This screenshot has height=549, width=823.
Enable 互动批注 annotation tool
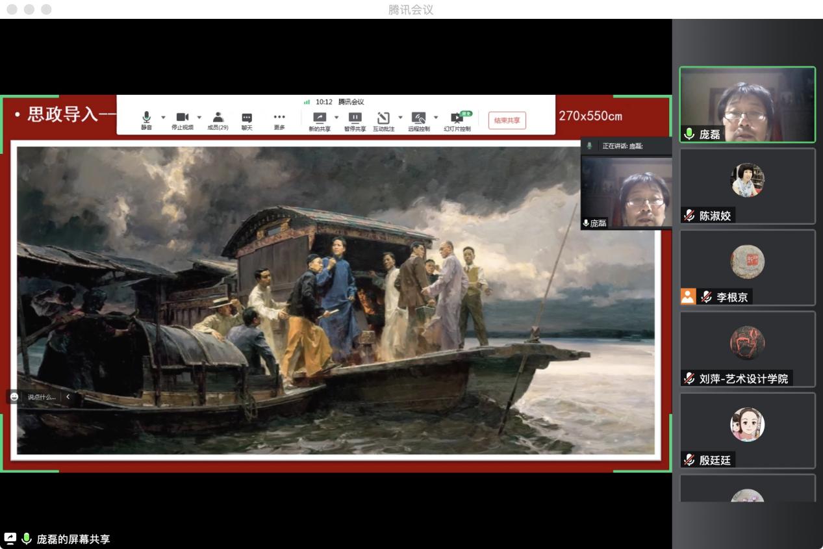pos(383,118)
